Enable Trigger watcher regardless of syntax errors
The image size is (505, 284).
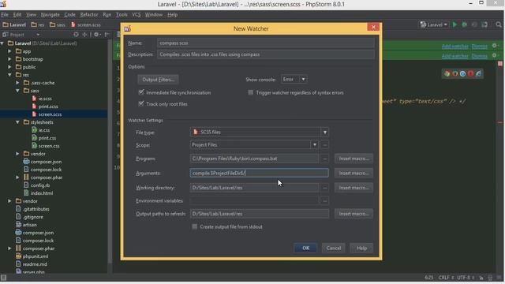pyautogui.click(x=251, y=92)
